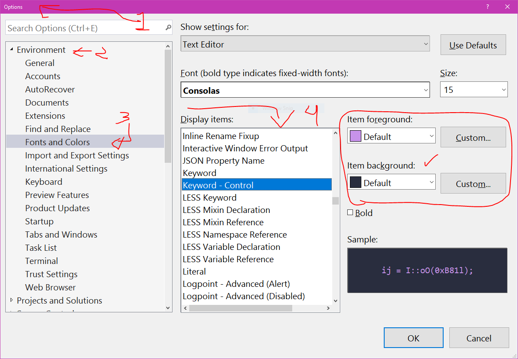Click the search magnifier icon
Viewport: 518px width, 359px height.
point(166,28)
